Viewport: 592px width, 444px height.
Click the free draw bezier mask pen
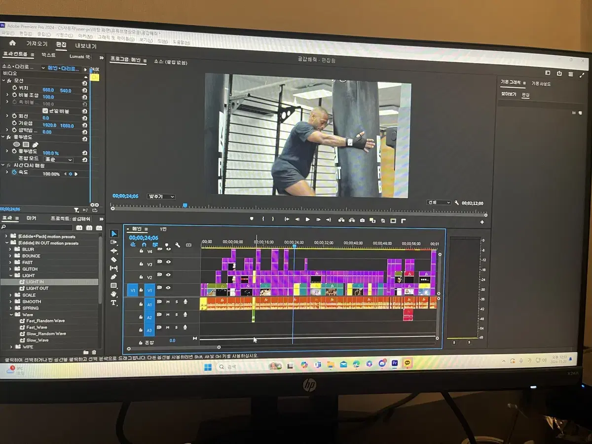pyautogui.click(x=36, y=144)
